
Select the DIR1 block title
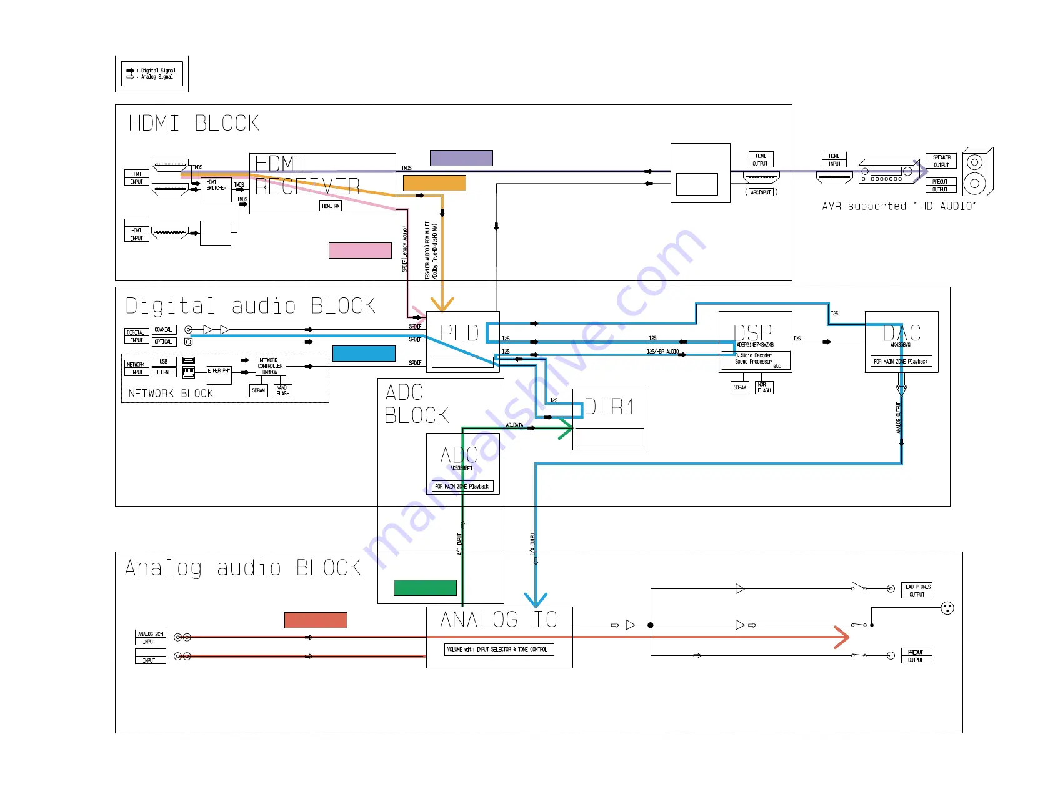609,407
